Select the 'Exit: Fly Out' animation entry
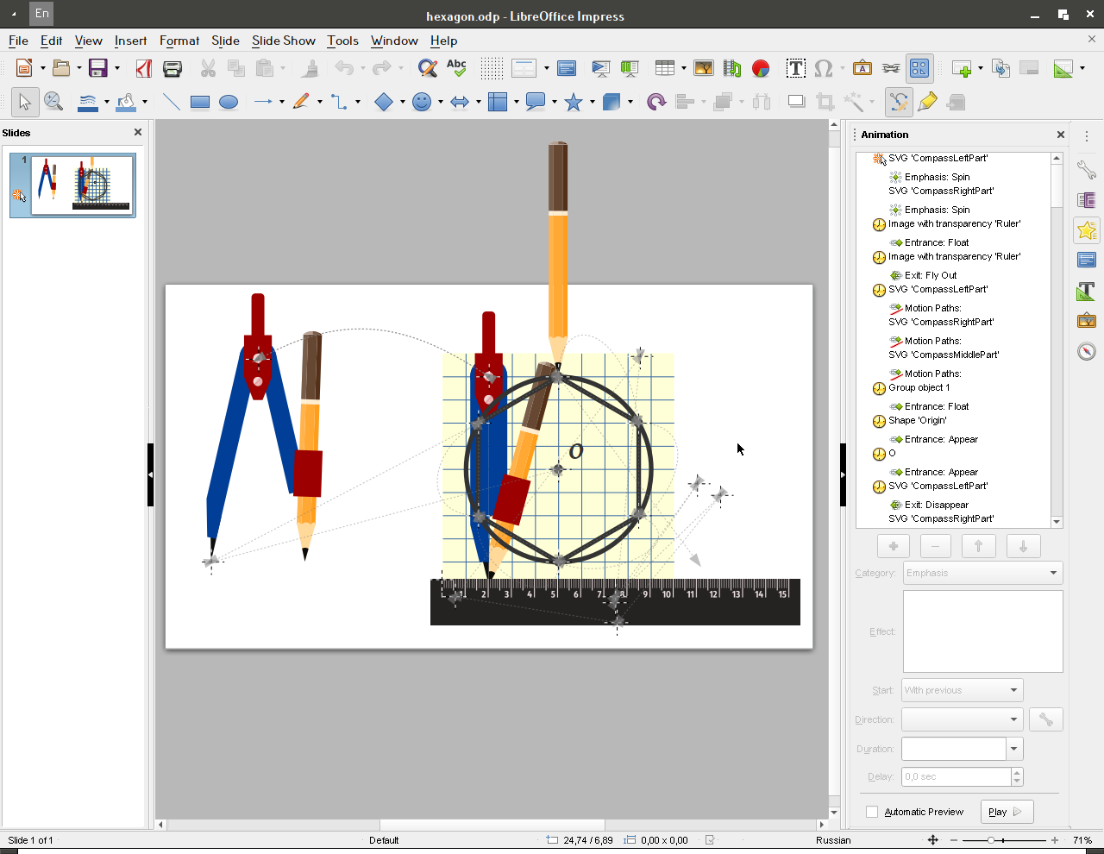 click(x=931, y=275)
